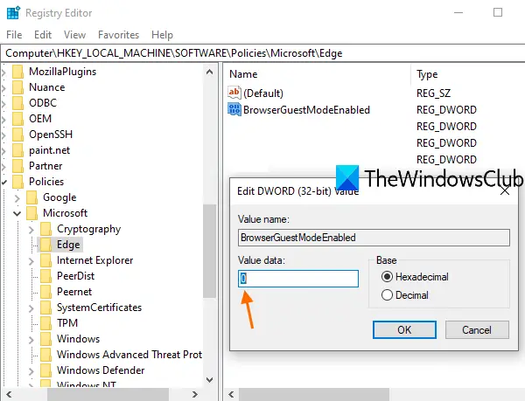Click the Windows Advanced Threat Prot folder icon
Image resolution: width=525 pixels, height=401 pixels.
pos(45,354)
